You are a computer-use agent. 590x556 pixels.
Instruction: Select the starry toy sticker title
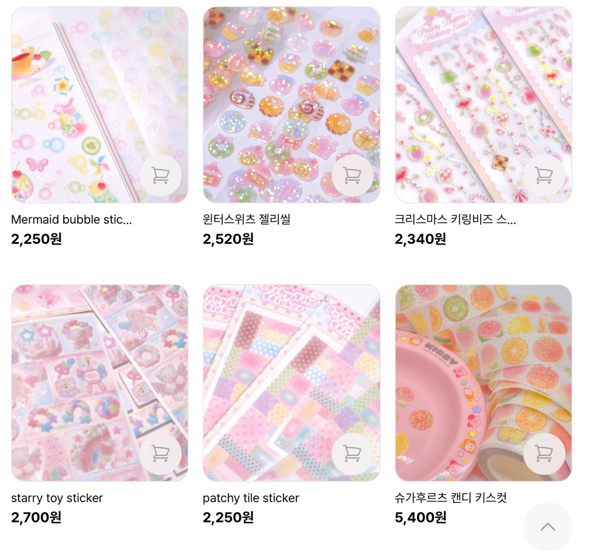tap(57, 498)
